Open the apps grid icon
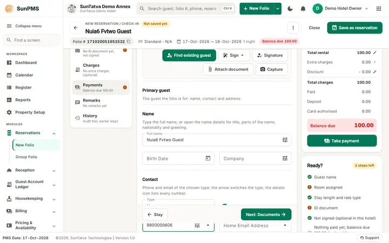The width and height of the screenshot is (389, 243). [x=379, y=9]
